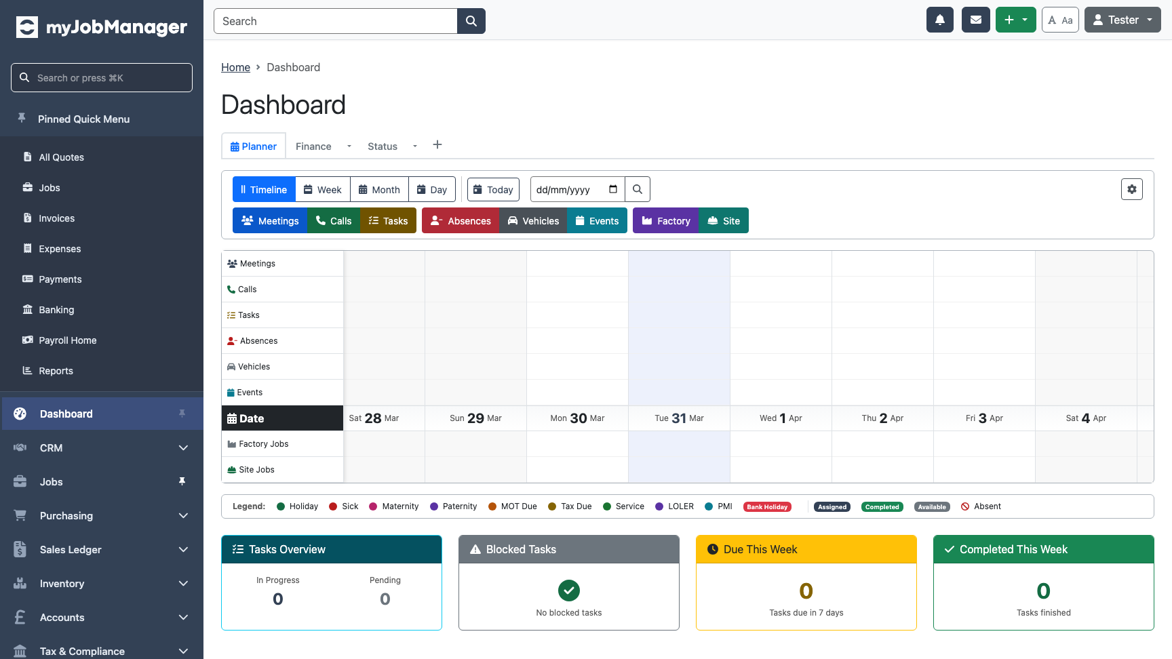Click the myJobManager logo
Viewport: 1172px width, 659px height.
pyautogui.click(x=102, y=27)
